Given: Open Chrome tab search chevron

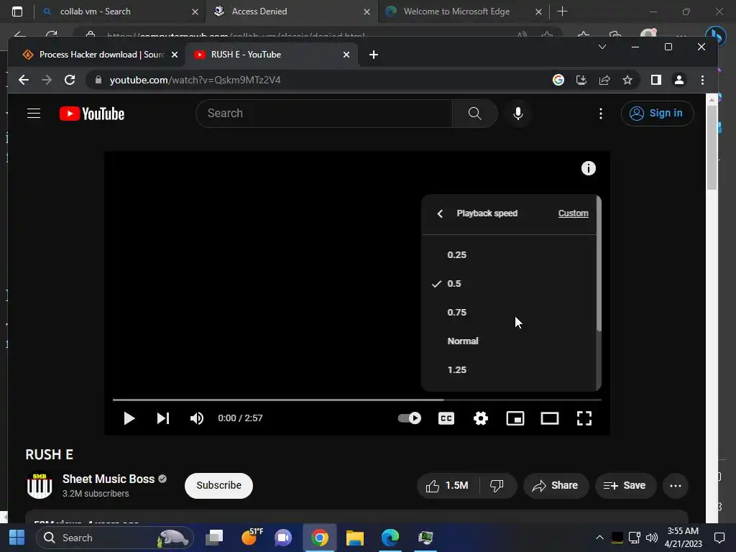Looking at the screenshot, I should tap(602, 47).
